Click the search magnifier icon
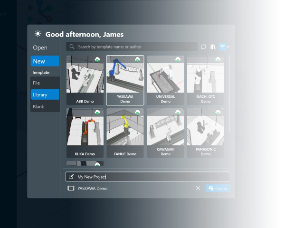This screenshot has height=228, width=285. 72,47
